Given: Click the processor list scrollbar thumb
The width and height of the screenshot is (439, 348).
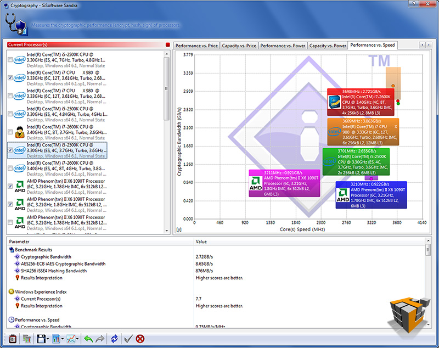Looking at the screenshot, I should 167,88.
